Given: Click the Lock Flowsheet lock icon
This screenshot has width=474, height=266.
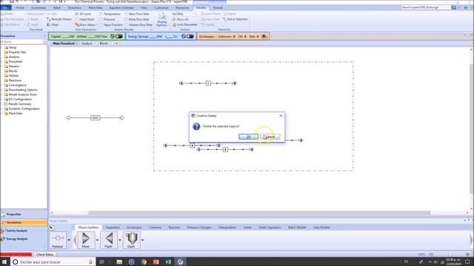Looking at the screenshot, I should pyautogui.click(x=175, y=24).
